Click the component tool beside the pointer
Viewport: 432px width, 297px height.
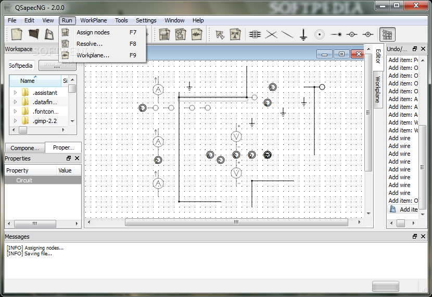point(235,34)
